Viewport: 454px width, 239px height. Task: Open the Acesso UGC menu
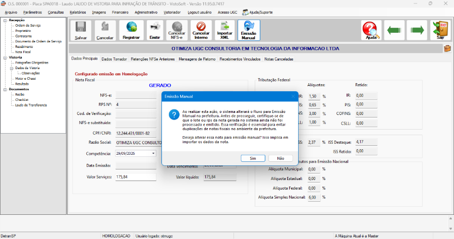pos(228,12)
